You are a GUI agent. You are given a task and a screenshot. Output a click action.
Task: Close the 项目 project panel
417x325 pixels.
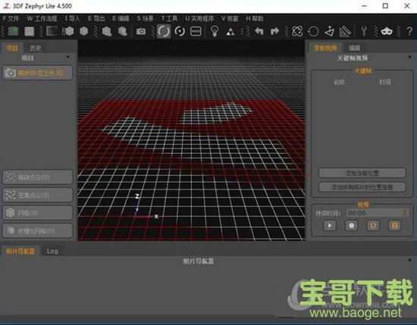[68, 57]
